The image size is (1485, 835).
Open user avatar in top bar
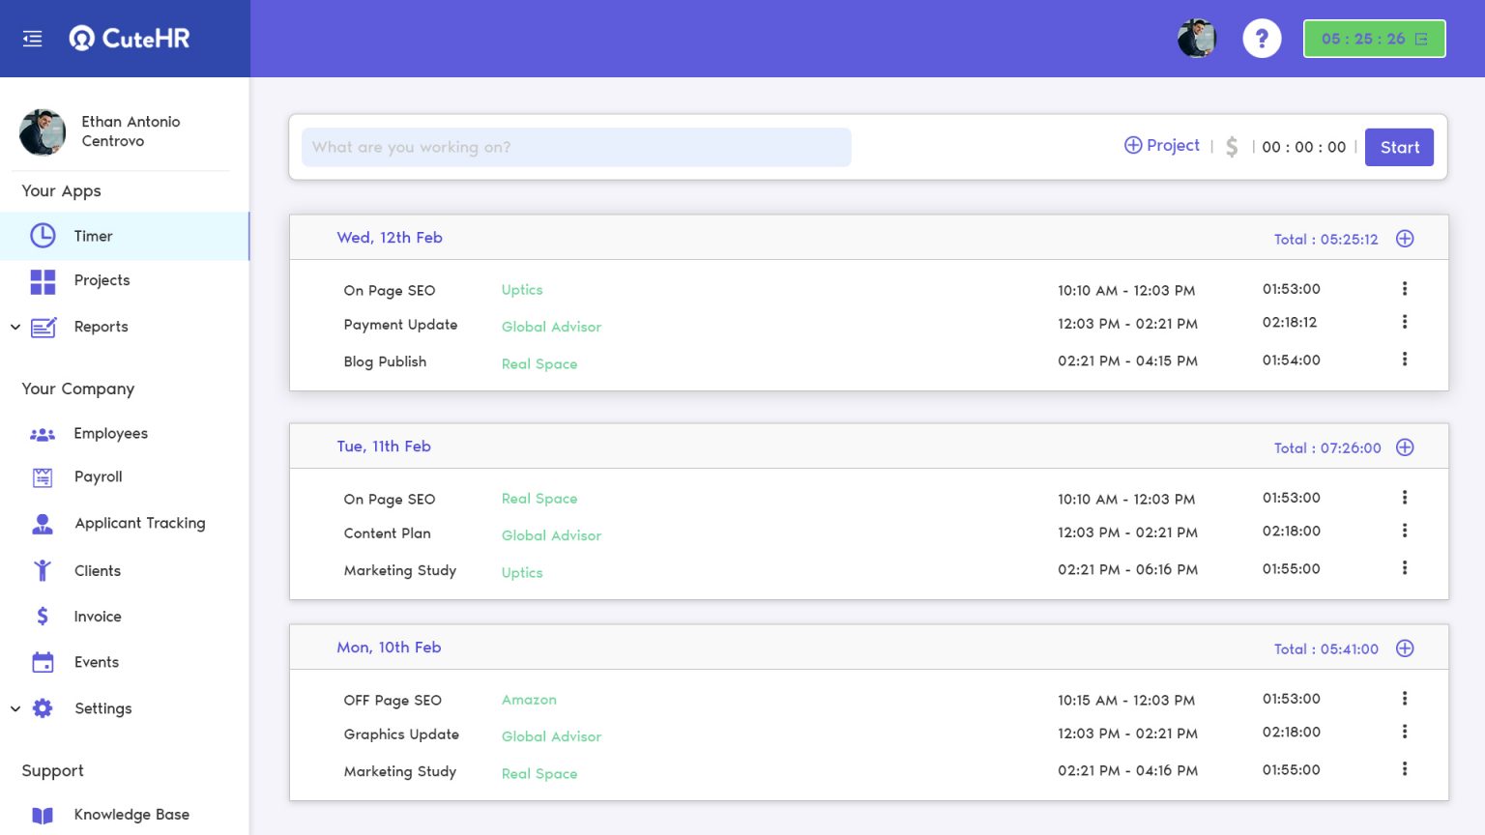tap(1196, 39)
